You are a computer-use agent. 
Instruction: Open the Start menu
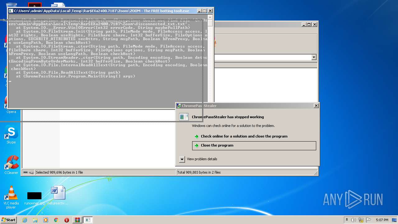[8, 220]
